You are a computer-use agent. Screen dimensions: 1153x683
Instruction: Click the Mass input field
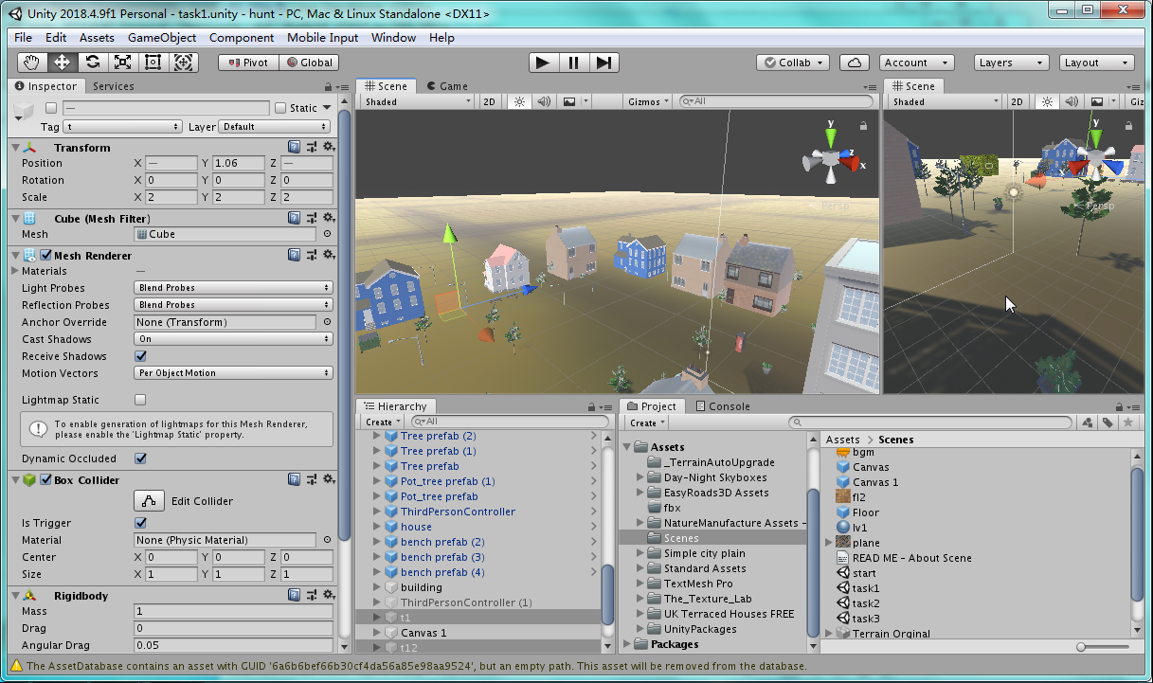tap(233, 612)
